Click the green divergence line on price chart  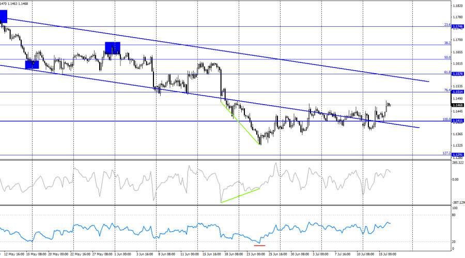coord(240,123)
